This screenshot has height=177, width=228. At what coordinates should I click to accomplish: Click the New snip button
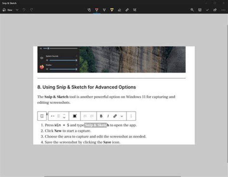[7, 10]
